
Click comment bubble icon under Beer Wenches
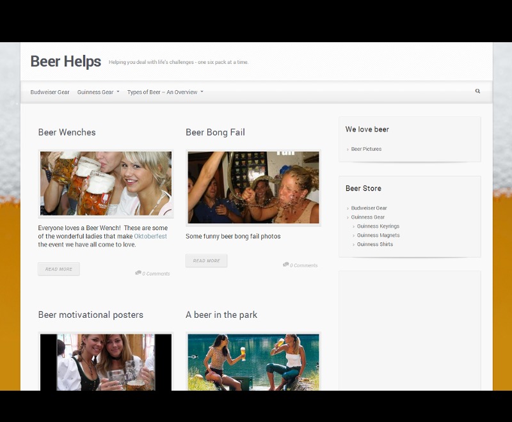[138, 272]
